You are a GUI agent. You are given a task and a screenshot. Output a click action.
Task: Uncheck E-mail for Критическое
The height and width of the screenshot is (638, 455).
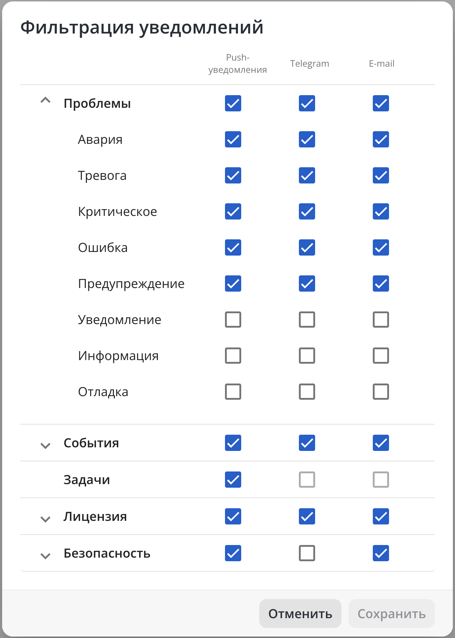[381, 212]
